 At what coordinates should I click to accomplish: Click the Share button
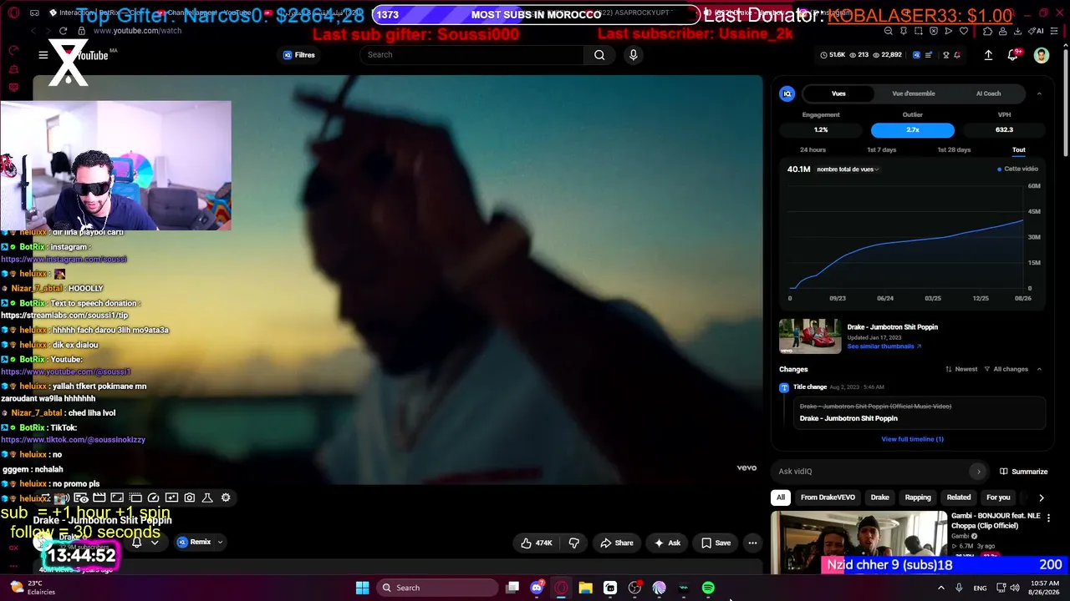click(x=617, y=543)
